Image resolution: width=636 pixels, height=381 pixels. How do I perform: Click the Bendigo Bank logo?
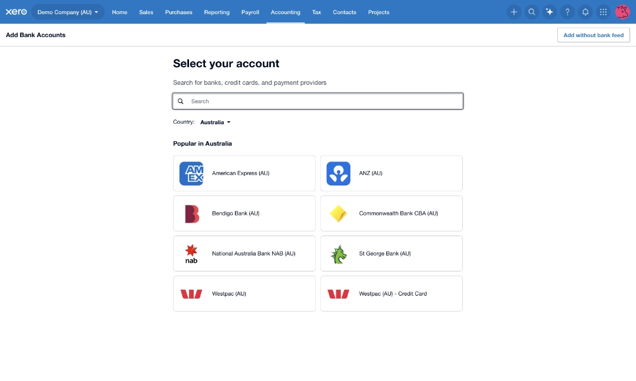tap(192, 214)
